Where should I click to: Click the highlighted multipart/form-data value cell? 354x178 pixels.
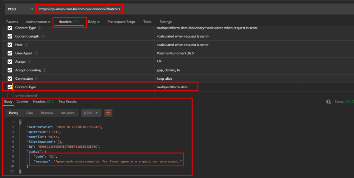point(225,87)
